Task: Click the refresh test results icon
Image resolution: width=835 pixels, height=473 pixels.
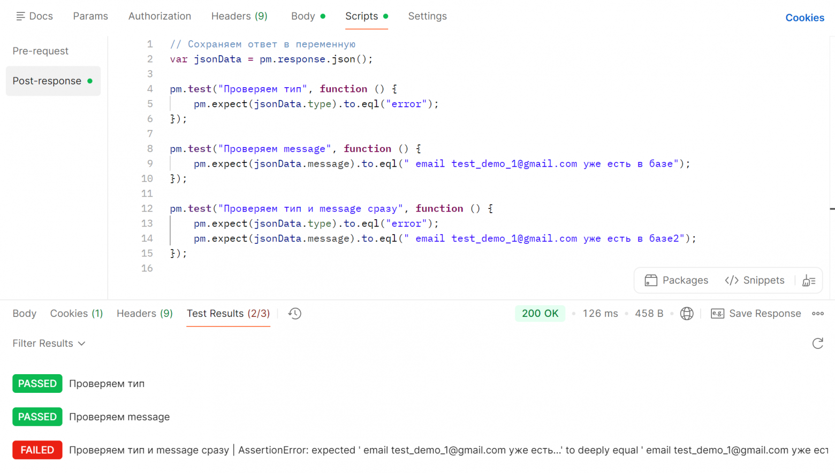Action: pyautogui.click(x=817, y=344)
